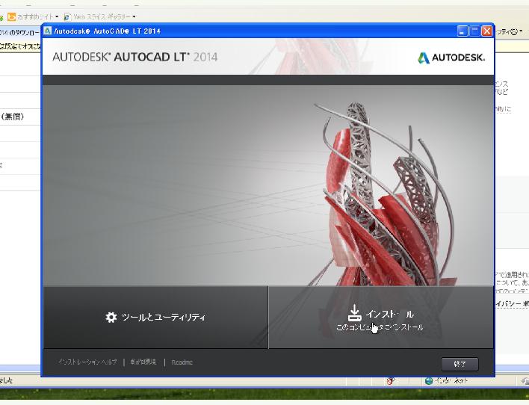529x405 pixels.
Task: Click the AUTODESK AUTOCAD LT 2014 header title
Action: click(135, 57)
